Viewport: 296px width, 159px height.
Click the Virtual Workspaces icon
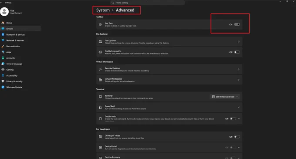click(x=101, y=80)
